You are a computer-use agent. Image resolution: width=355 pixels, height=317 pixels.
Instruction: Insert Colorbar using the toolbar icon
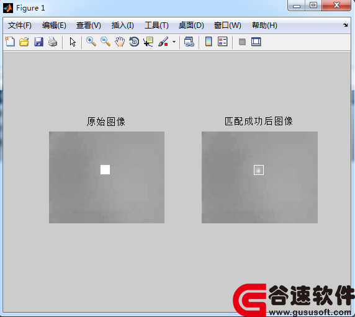(209, 42)
